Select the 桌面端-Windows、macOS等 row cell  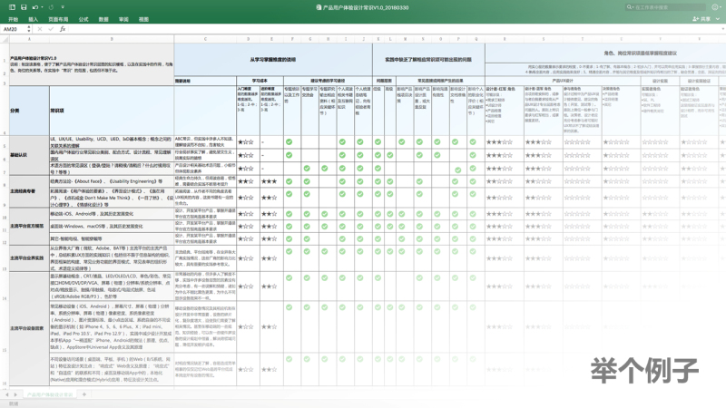[112, 226]
